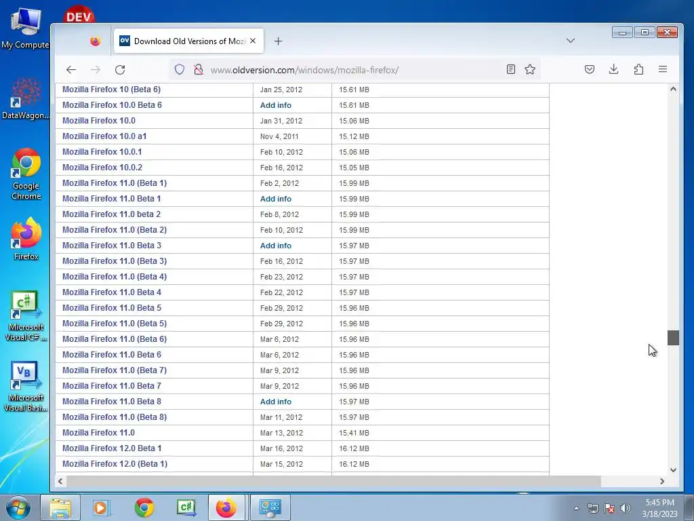Click the horizontal scrollbar left arrow

click(x=60, y=481)
